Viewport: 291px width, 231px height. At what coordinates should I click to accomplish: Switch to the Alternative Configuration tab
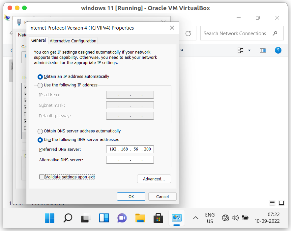click(x=73, y=41)
